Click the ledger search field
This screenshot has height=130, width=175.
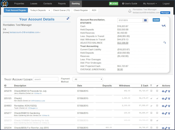(x=46, y=79)
